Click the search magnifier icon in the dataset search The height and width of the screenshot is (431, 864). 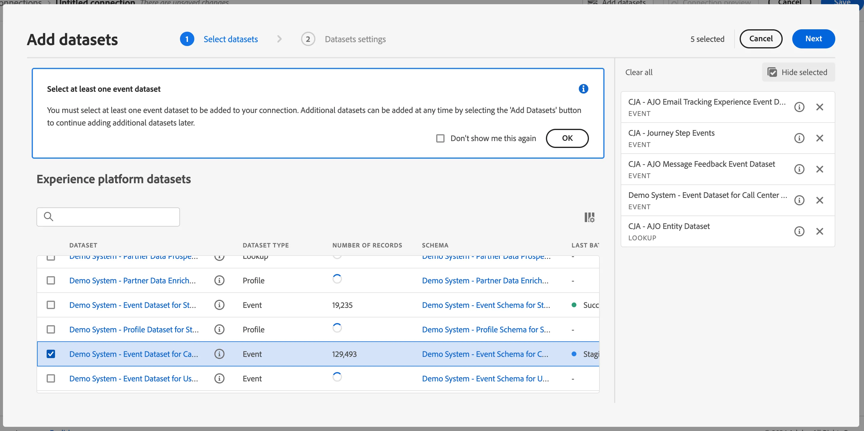point(49,216)
